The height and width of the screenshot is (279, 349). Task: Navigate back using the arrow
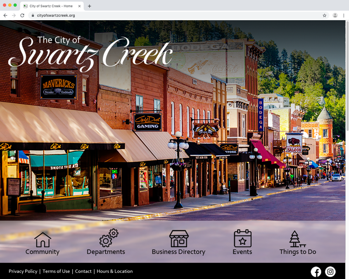pos(5,16)
